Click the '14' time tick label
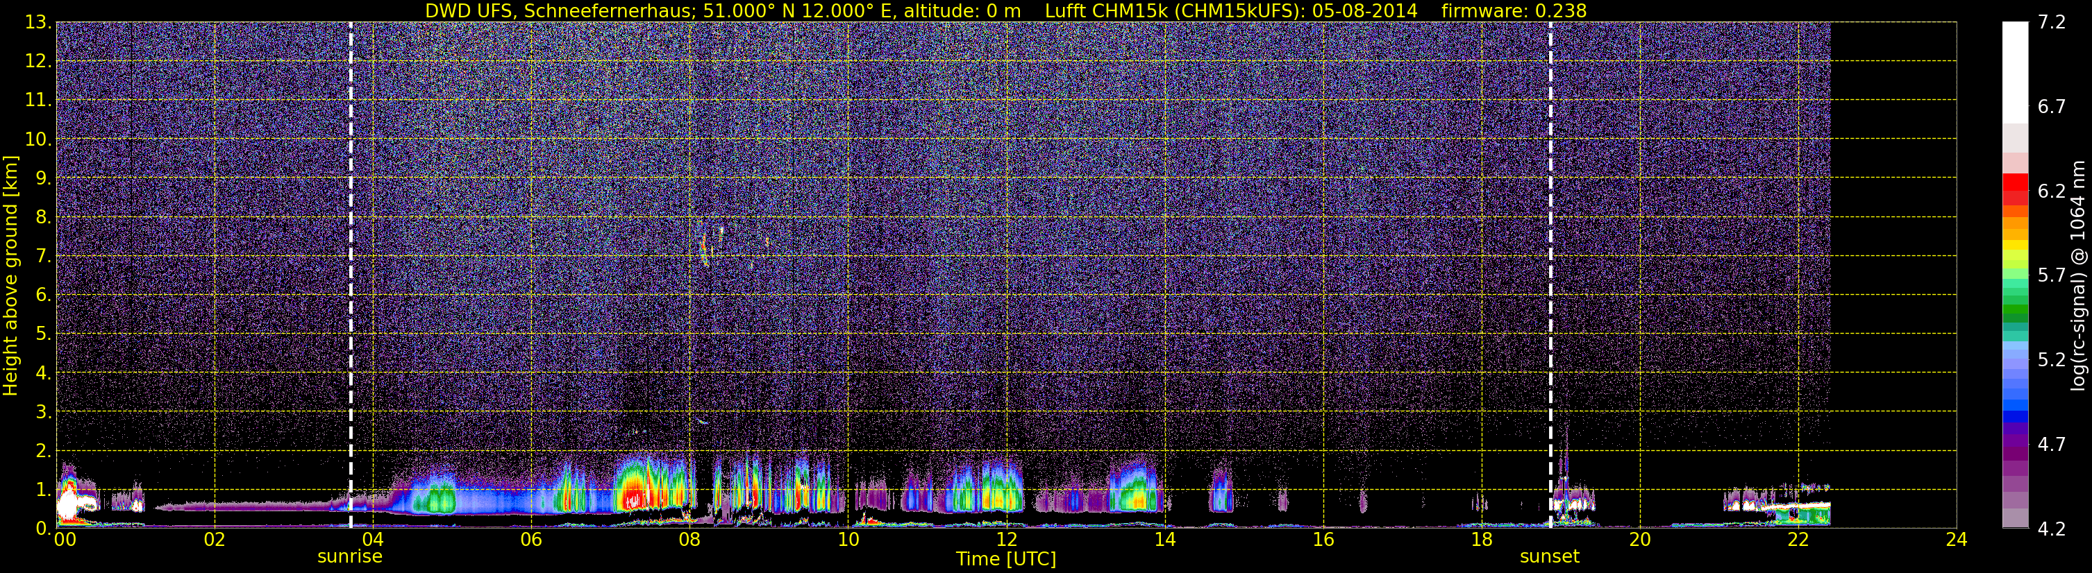This screenshot has height=573, width=2092. [x=1164, y=540]
